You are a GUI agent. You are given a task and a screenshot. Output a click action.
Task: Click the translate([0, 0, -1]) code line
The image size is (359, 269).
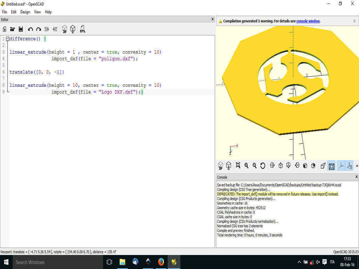point(37,72)
